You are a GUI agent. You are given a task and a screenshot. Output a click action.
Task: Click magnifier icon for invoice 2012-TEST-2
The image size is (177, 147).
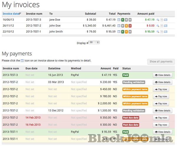click(x=158, y=26)
